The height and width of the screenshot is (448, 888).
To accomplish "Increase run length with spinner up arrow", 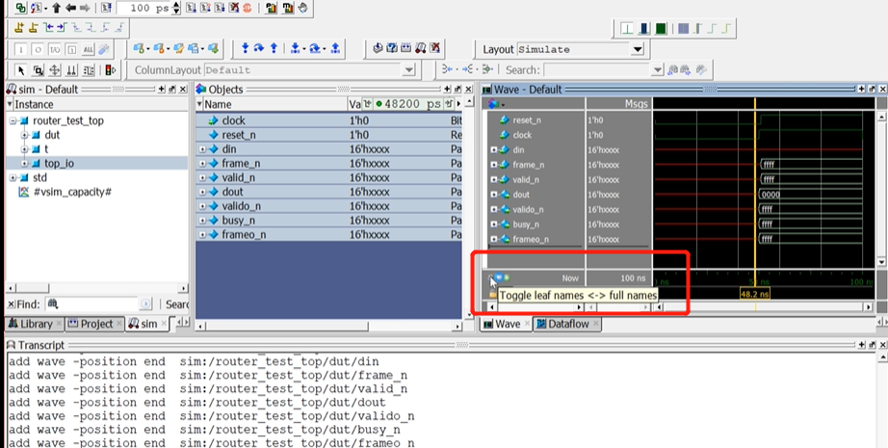I will (x=175, y=5).
